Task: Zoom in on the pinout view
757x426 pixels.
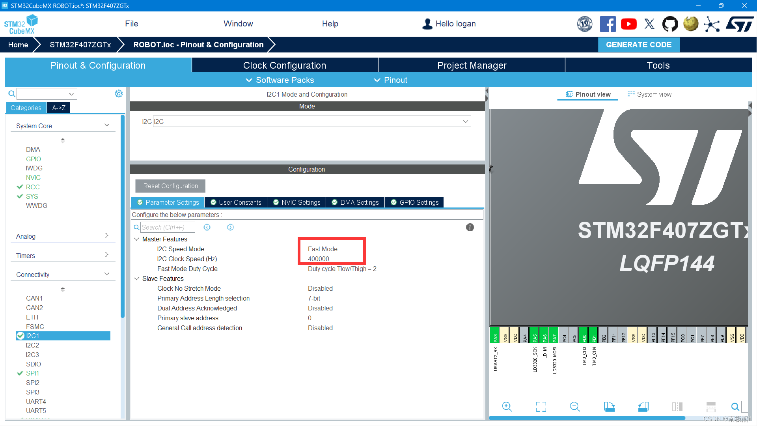Action: (507, 407)
